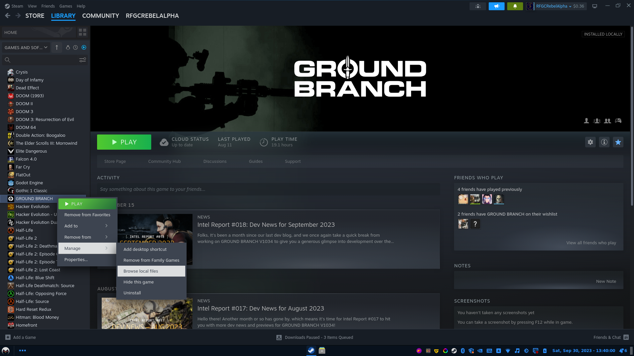Expand the Games and Software dropdown

(26, 47)
